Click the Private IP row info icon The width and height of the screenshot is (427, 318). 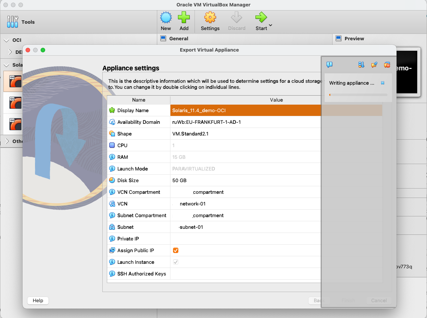click(x=112, y=239)
